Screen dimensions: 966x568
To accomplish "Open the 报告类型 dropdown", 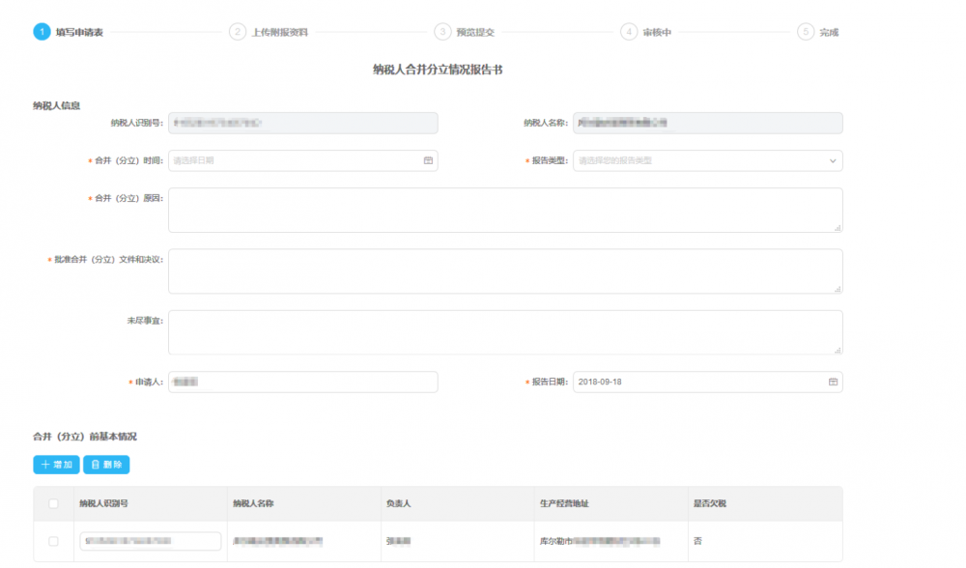I will click(706, 160).
